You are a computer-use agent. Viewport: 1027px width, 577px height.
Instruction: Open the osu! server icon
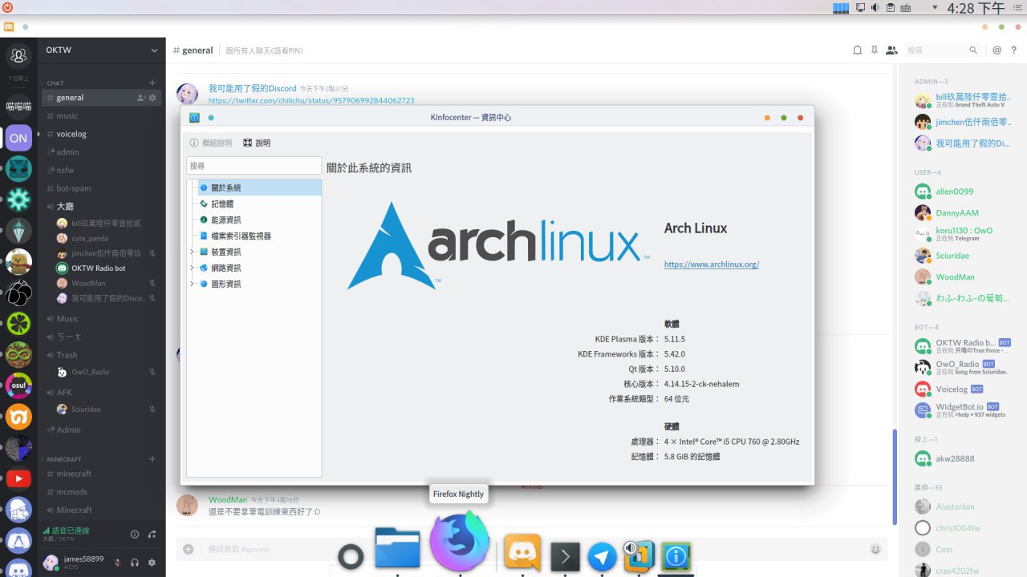click(18, 386)
